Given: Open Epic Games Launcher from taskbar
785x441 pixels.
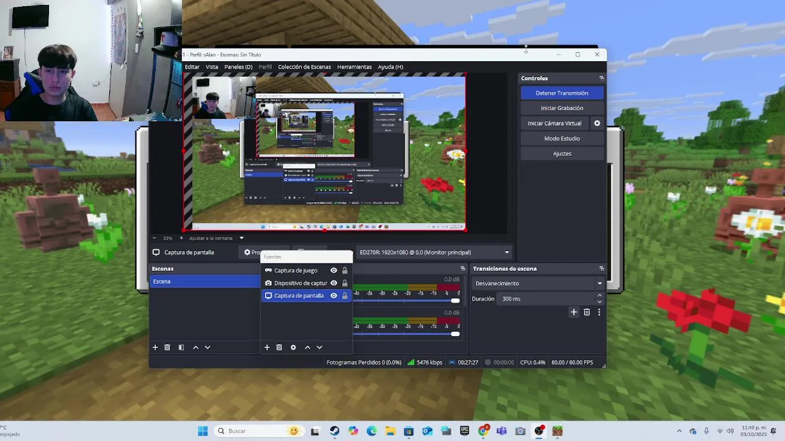Looking at the screenshot, I should [x=464, y=431].
